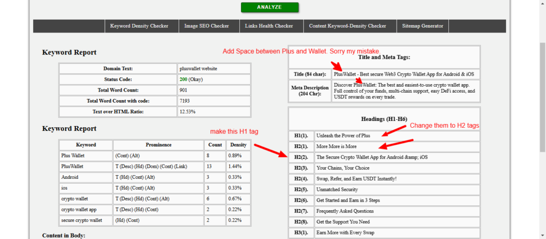The width and height of the screenshot is (546, 239).
Task: Click the 'Density' column header
Action: [238, 145]
